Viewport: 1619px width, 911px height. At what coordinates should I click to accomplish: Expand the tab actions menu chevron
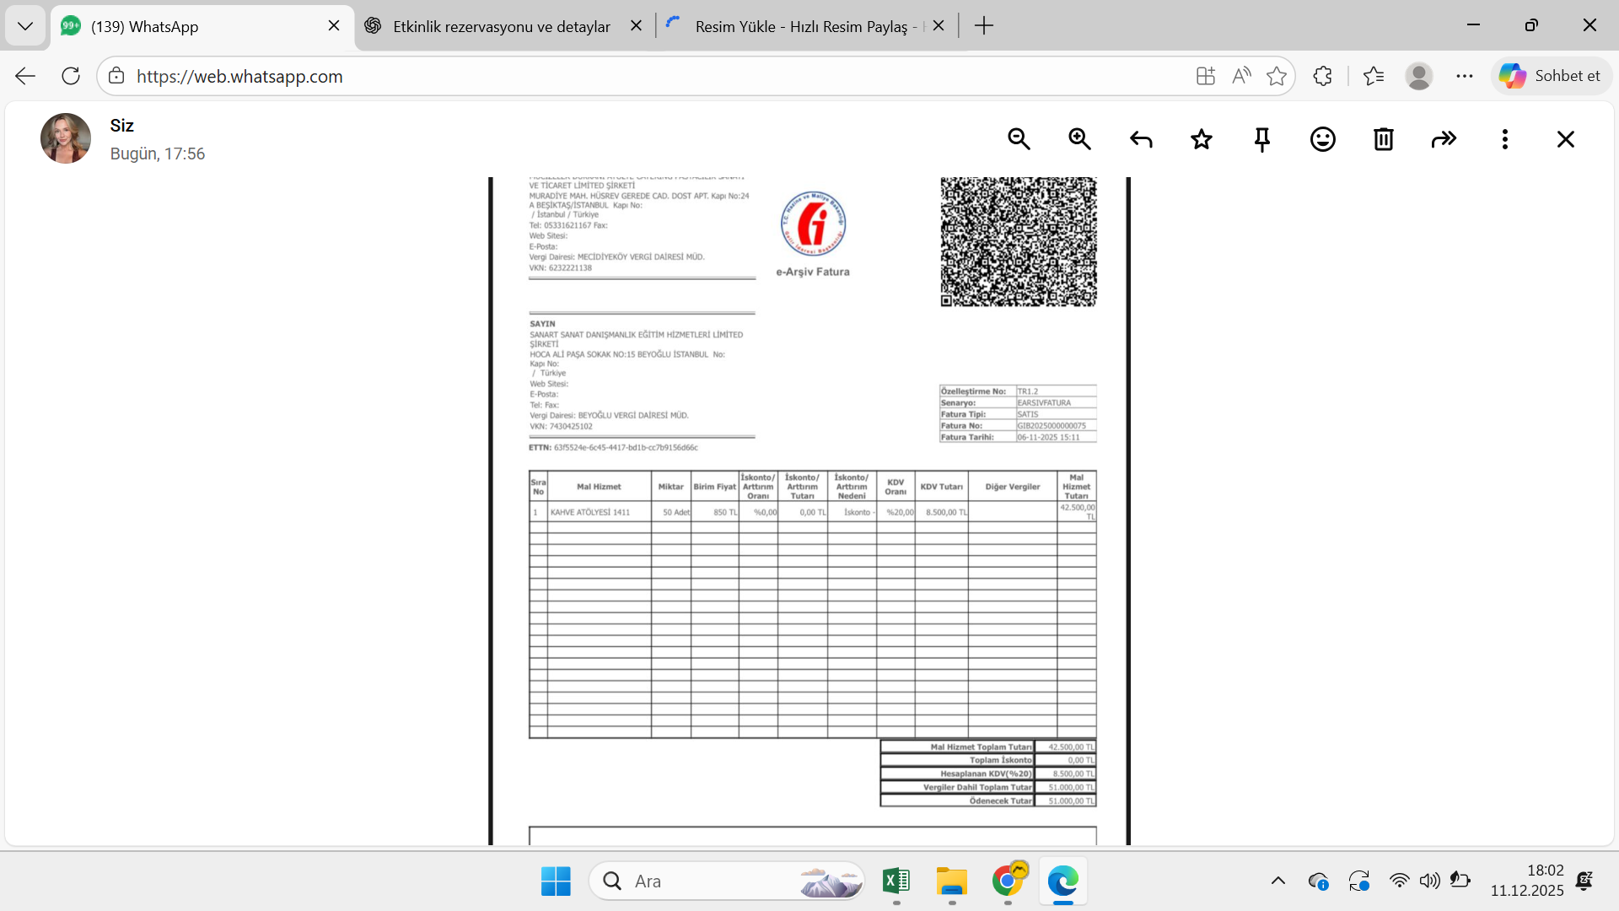25,26
